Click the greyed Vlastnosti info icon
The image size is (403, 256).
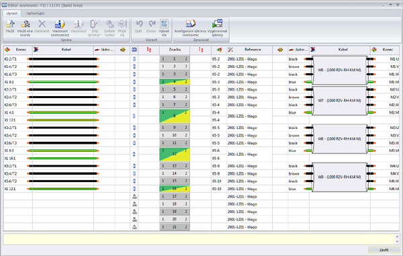click(79, 24)
